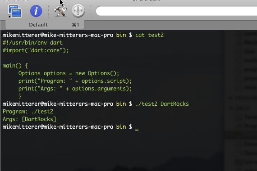The image size is (257, 171).
Task: Toggle the round switch toolbar button
Action: (78, 11)
